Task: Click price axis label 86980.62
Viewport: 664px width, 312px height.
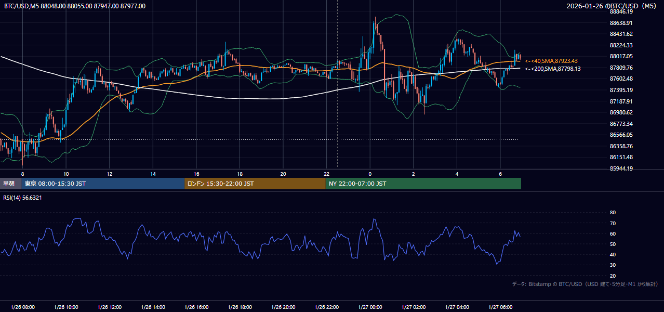Action: [x=621, y=112]
